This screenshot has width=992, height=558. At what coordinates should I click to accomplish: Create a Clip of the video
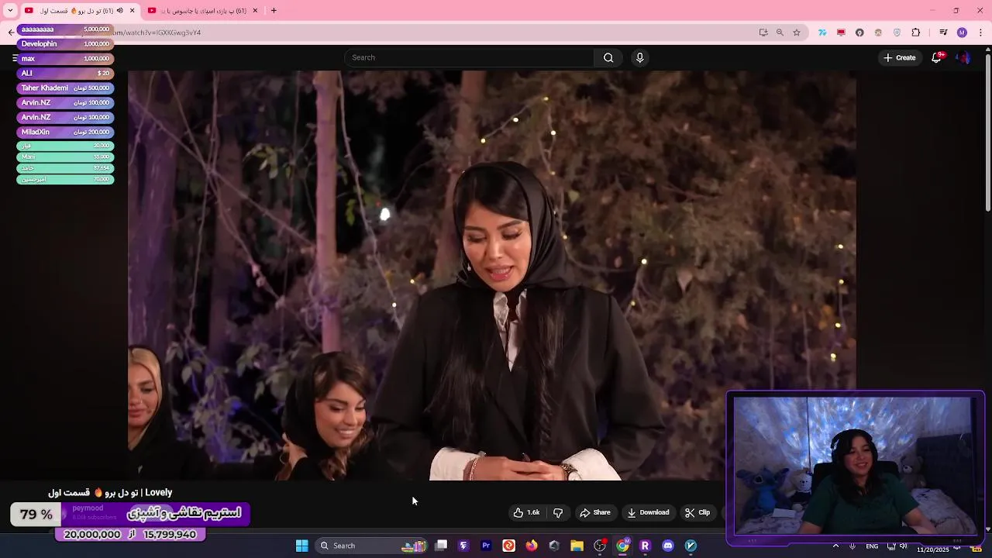[697, 512]
